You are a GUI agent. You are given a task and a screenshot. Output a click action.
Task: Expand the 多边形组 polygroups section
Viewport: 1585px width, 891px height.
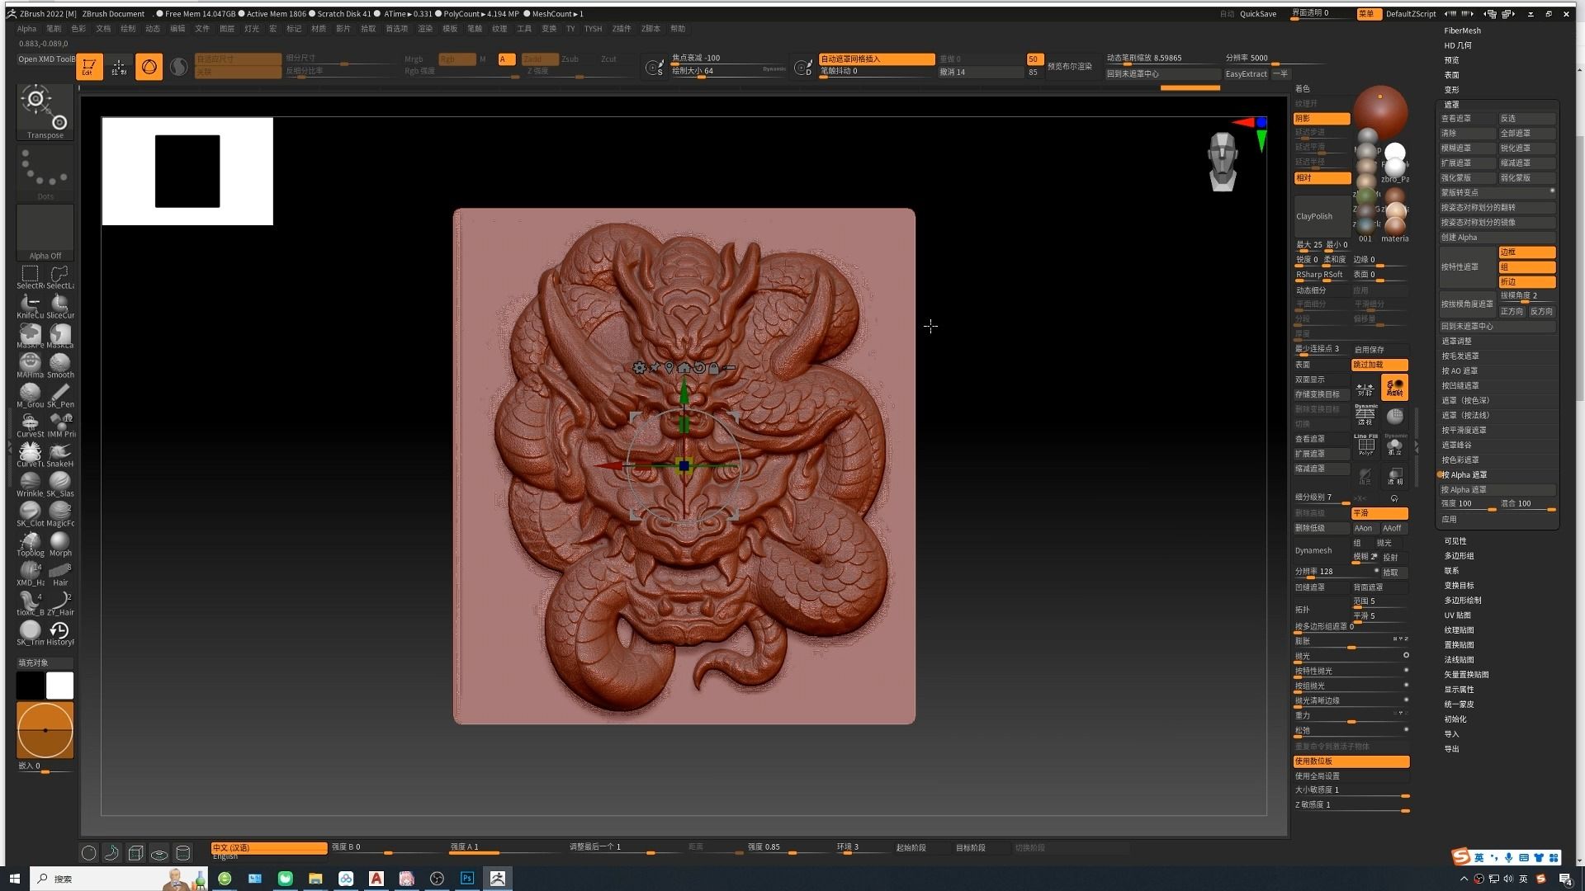coord(1459,556)
